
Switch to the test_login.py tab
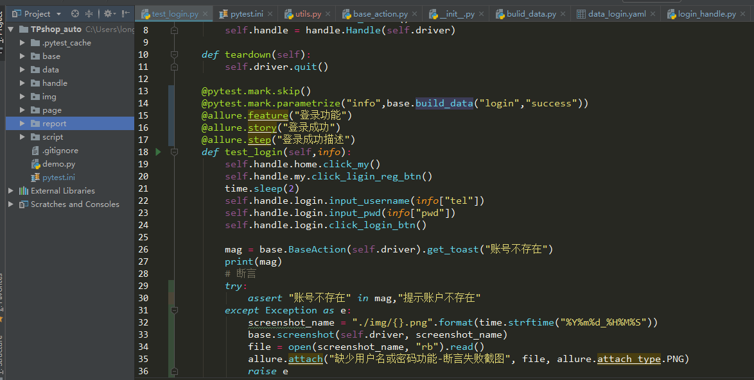pyautogui.click(x=175, y=14)
